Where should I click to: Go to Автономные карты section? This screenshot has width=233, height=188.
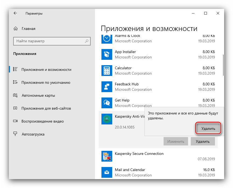38,95
